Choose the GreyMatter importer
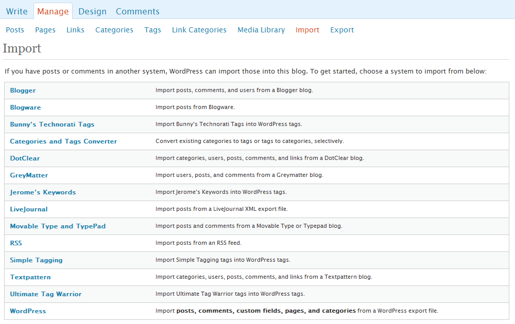515x324 pixels. 29,175
